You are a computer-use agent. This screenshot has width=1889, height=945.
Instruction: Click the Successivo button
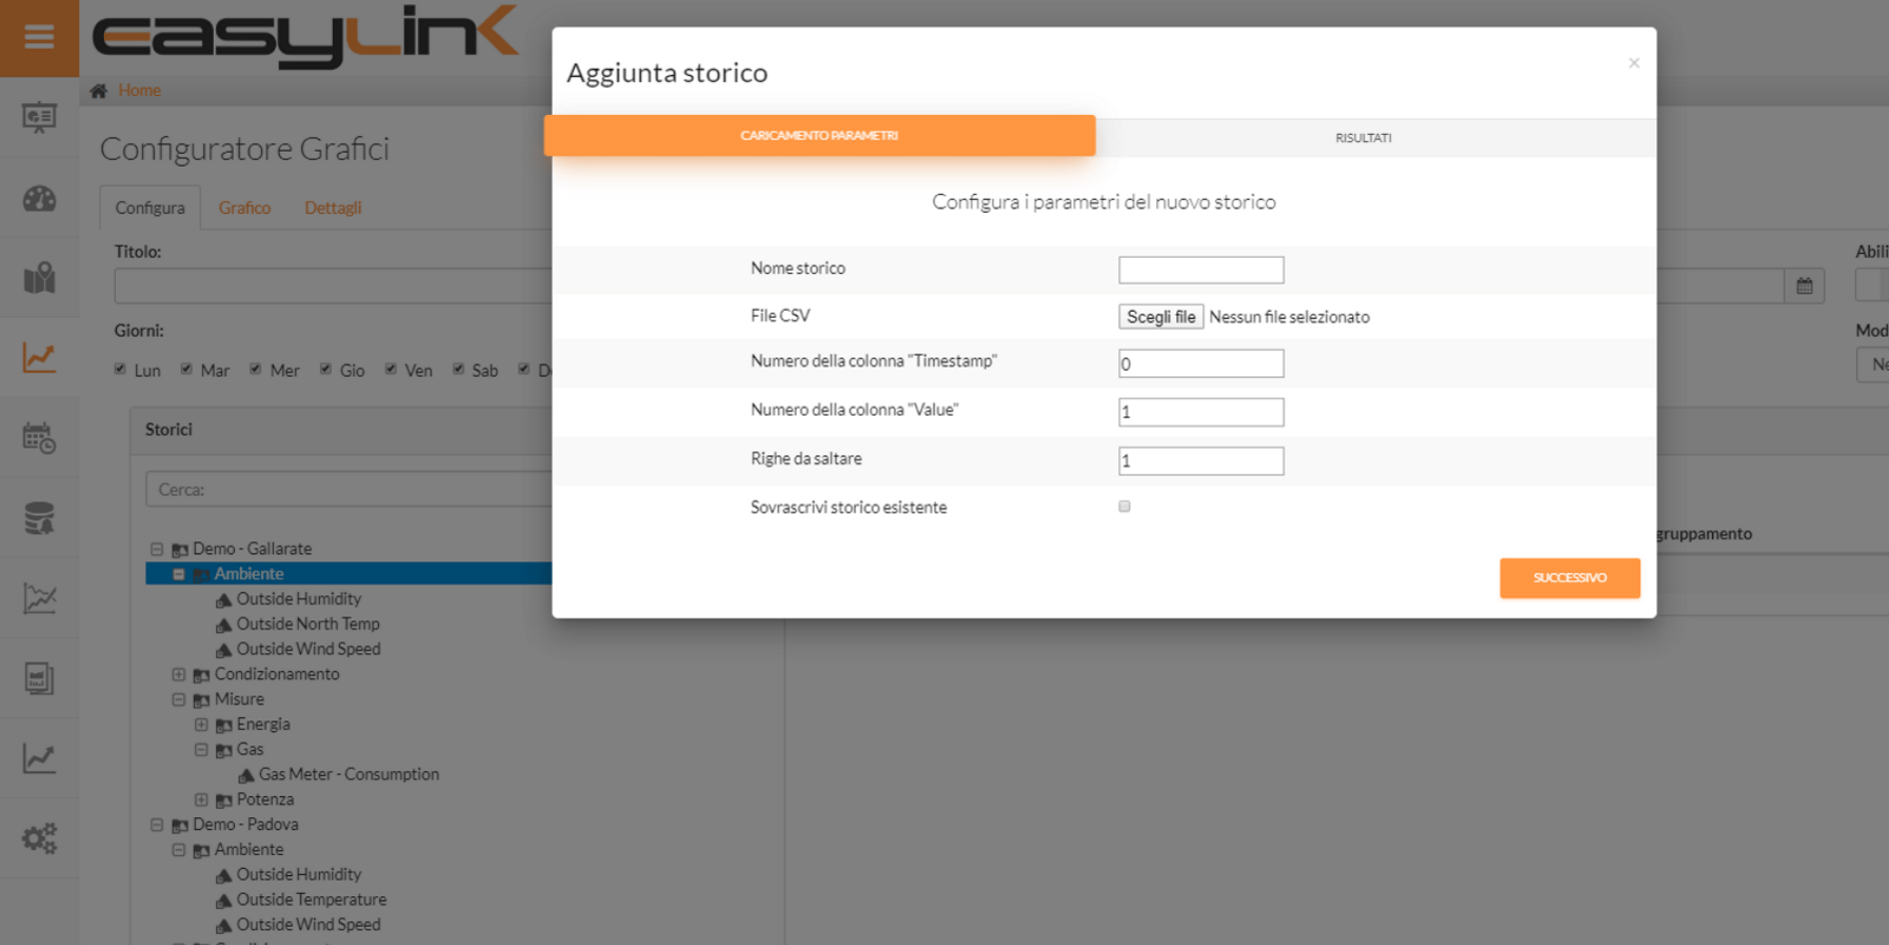coord(1569,577)
